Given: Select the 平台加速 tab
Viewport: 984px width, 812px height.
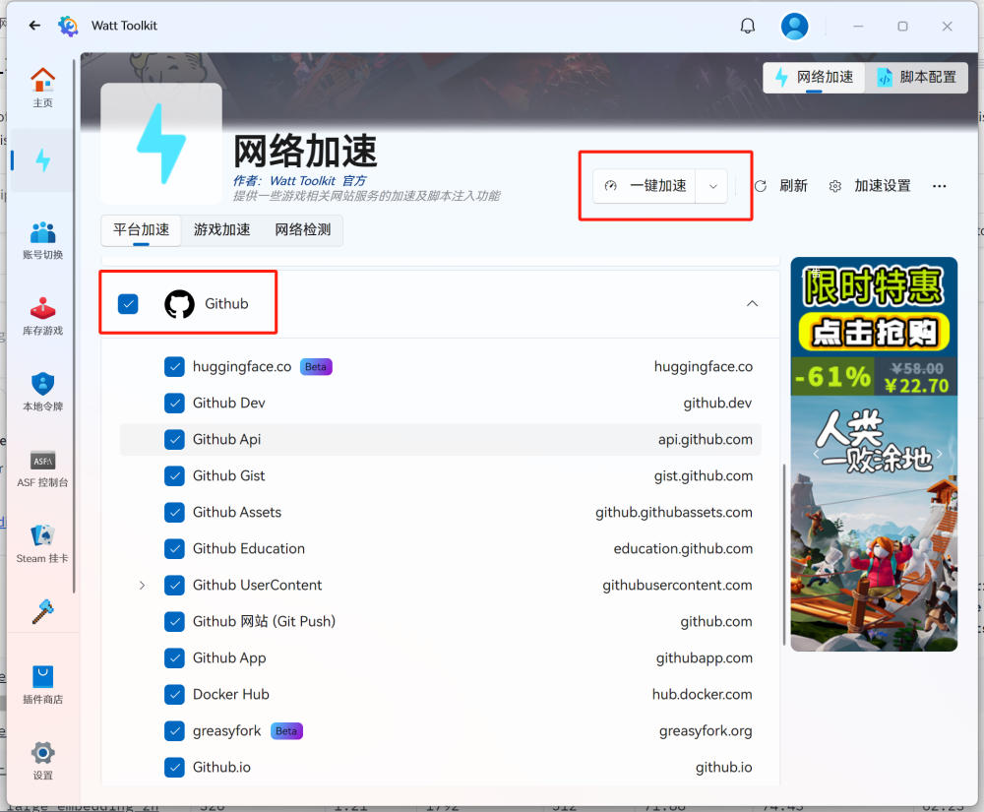Looking at the screenshot, I should point(141,229).
